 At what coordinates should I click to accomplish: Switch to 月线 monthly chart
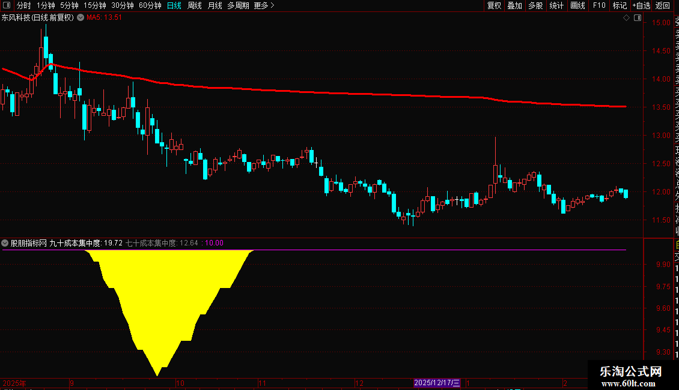tap(215, 5)
